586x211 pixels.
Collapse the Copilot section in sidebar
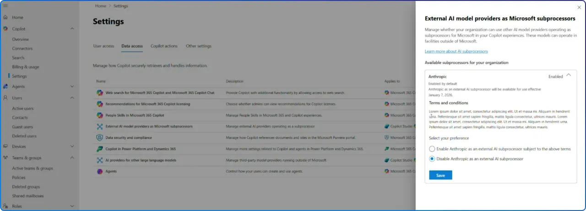(x=72, y=29)
